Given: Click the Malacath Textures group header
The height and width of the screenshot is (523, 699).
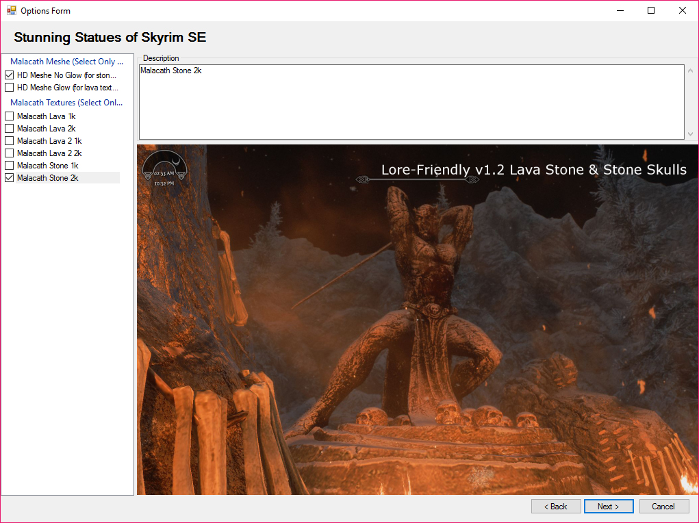Looking at the screenshot, I should pos(66,103).
